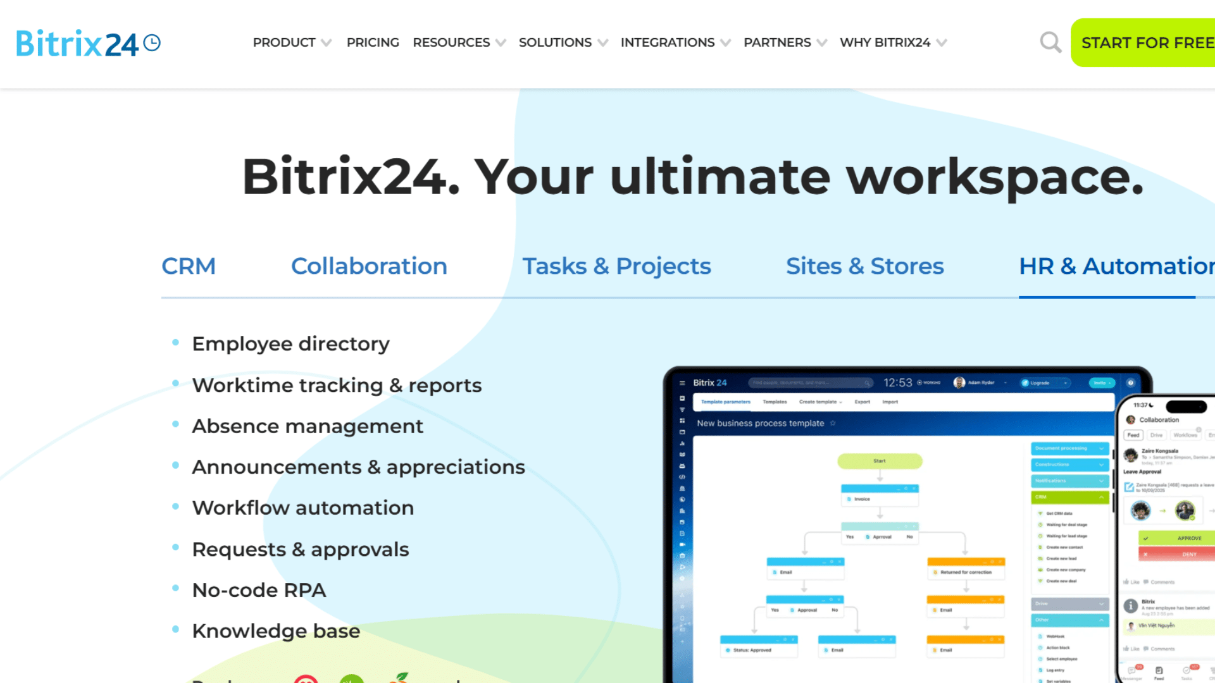Image resolution: width=1215 pixels, height=683 pixels.
Task: Click the Feed tab in phone mockup
Action: 1133,435
